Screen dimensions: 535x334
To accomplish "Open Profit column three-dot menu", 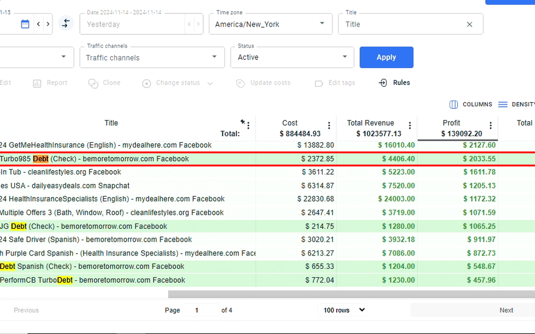I will (490, 126).
